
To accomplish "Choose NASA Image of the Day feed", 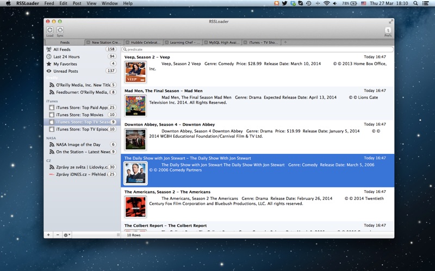I will pos(78,145).
